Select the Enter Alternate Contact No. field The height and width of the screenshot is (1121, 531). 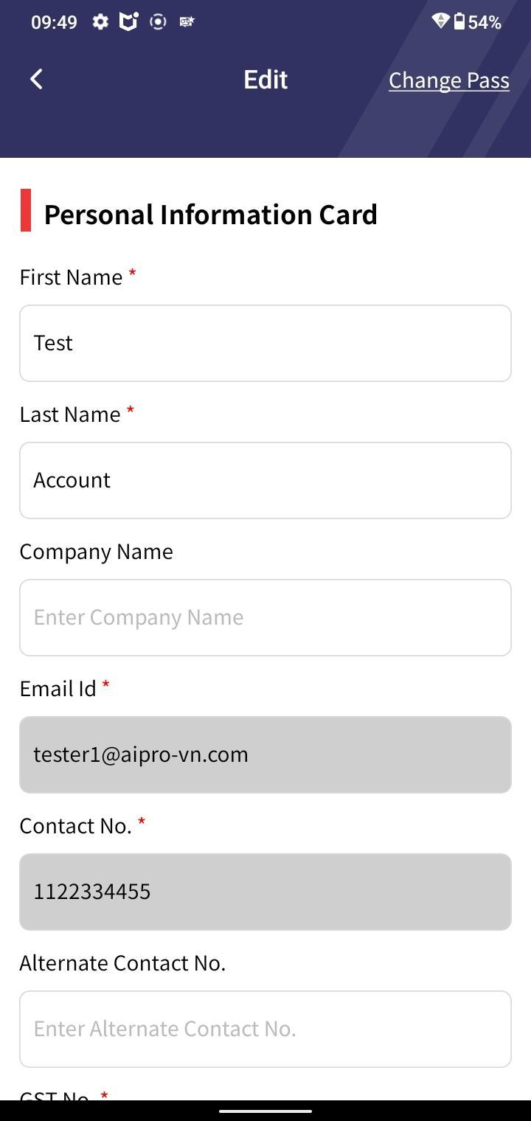click(x=265, y=1029)
